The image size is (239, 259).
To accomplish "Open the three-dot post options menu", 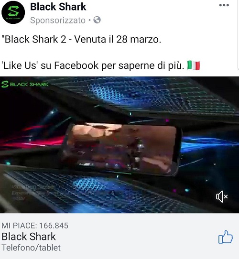I will pos(224,5).
